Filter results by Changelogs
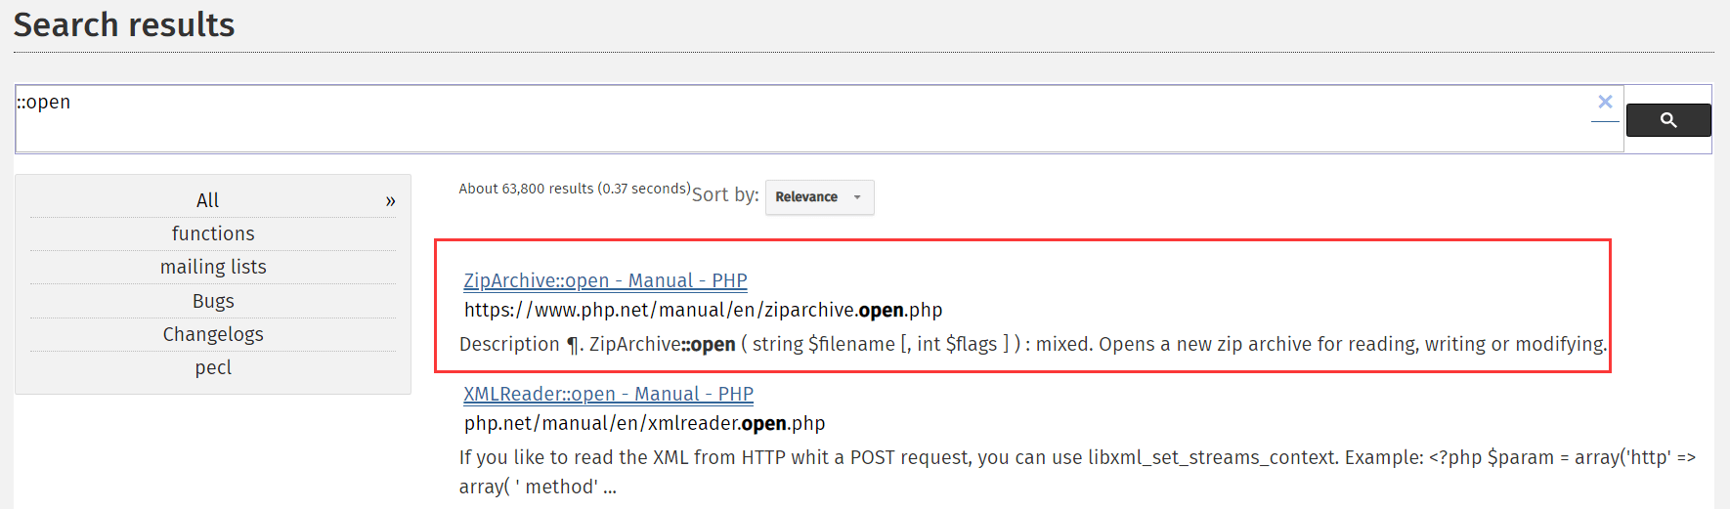 [212, 334]
